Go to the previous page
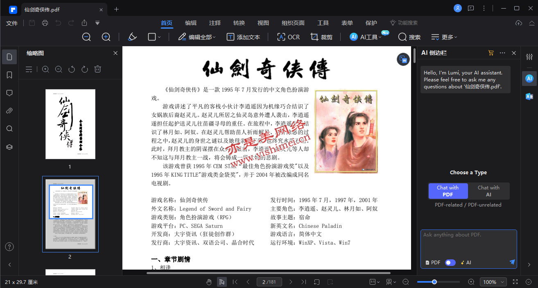Image resolution: width=538 pixels, height=288 pixels. click(x=248, y=282)
